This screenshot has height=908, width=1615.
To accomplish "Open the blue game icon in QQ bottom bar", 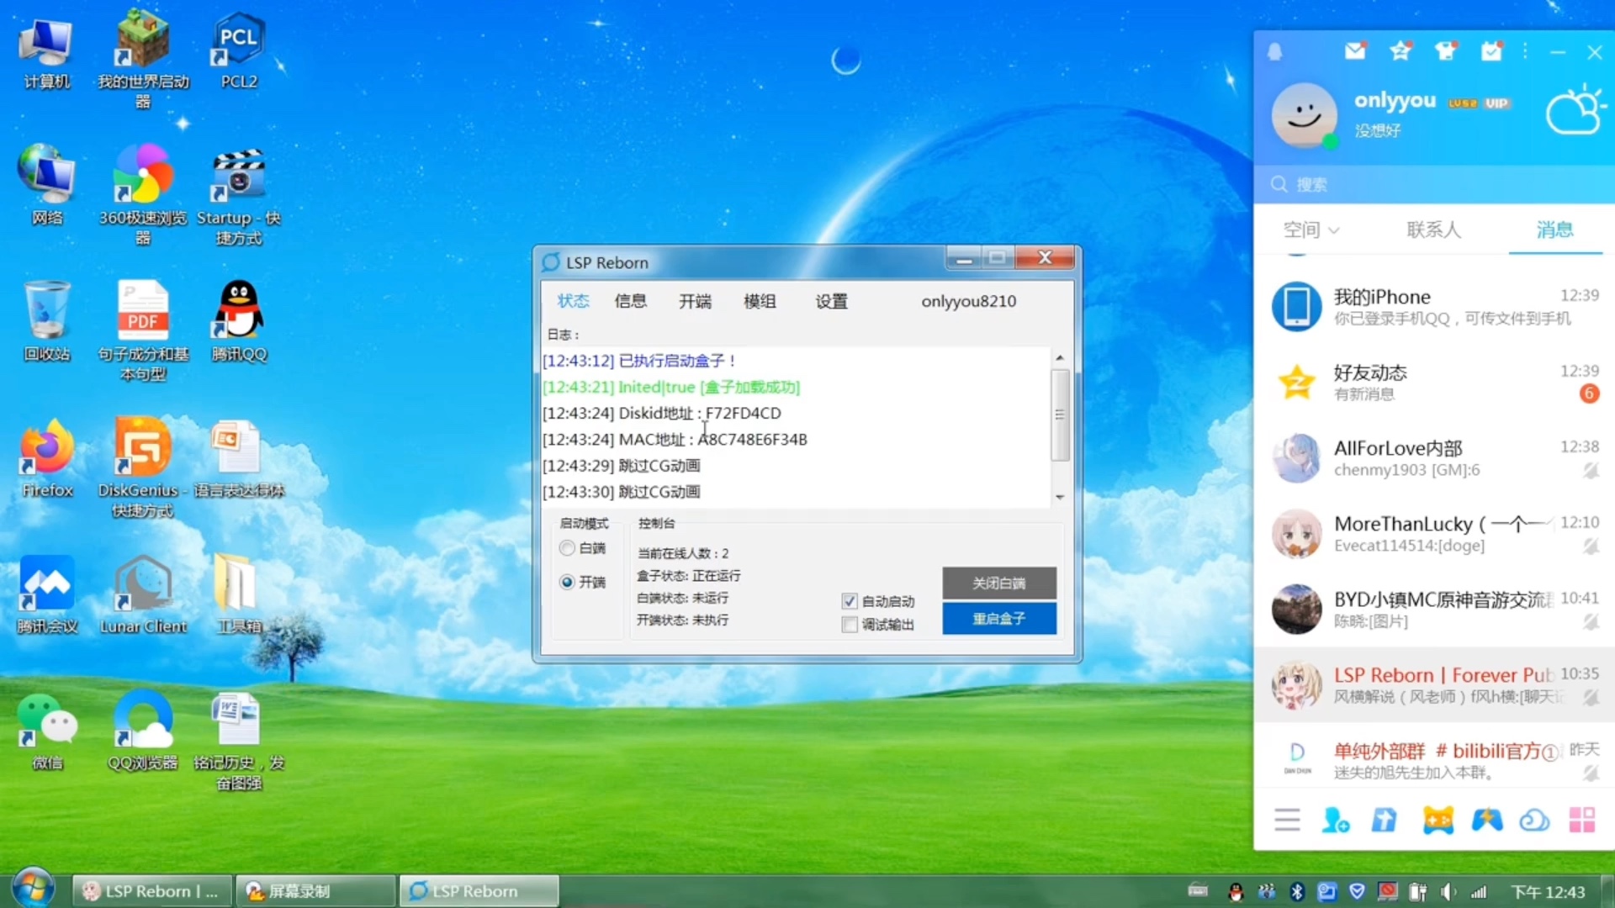I will pos(1486,820).
